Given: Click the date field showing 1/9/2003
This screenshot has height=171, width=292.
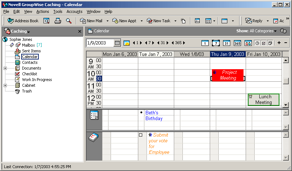Looking at the screenshot, I should tap(100, 43).
